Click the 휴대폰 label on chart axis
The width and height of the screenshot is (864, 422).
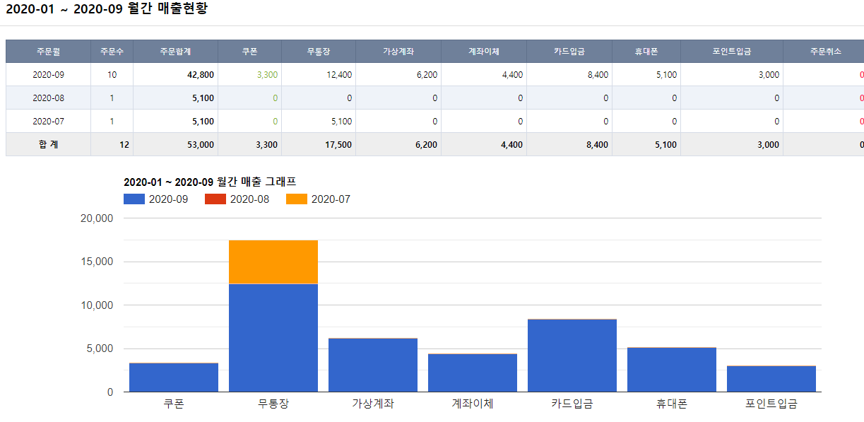tap(671, 404)
